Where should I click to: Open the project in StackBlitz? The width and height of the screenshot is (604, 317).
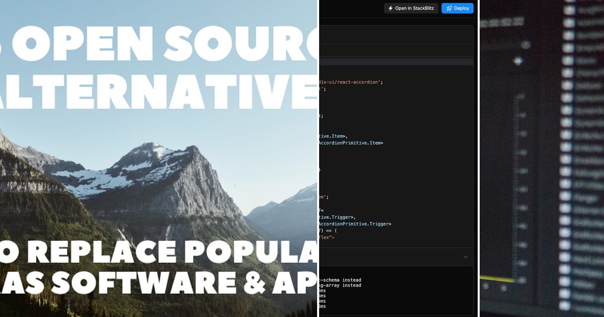(x=411, y=8)
